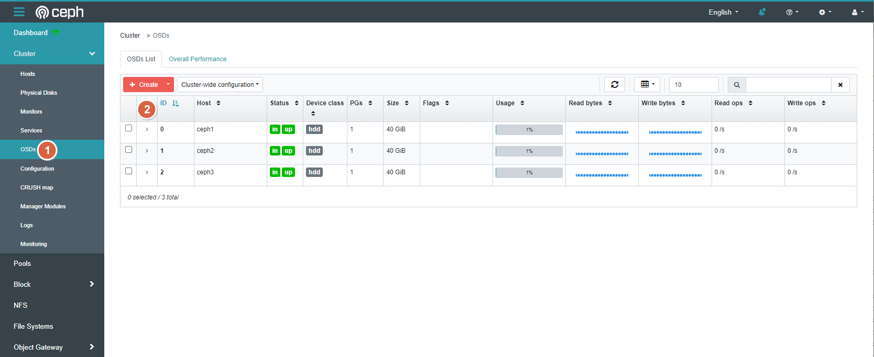Switch to OSDs List tab

pyautogui.click(x=141, y=59)
